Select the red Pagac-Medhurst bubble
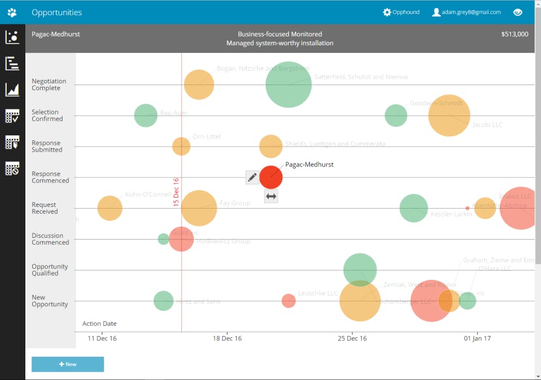541x380 pixels. click(x=271, y=178)
